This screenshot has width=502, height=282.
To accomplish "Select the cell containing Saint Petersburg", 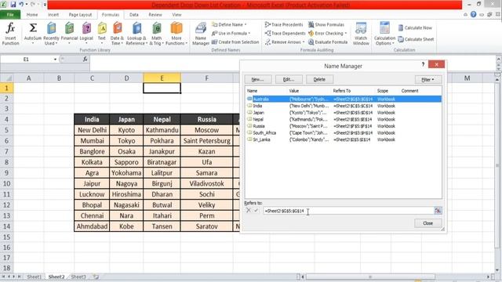I will tap(207, 141).
